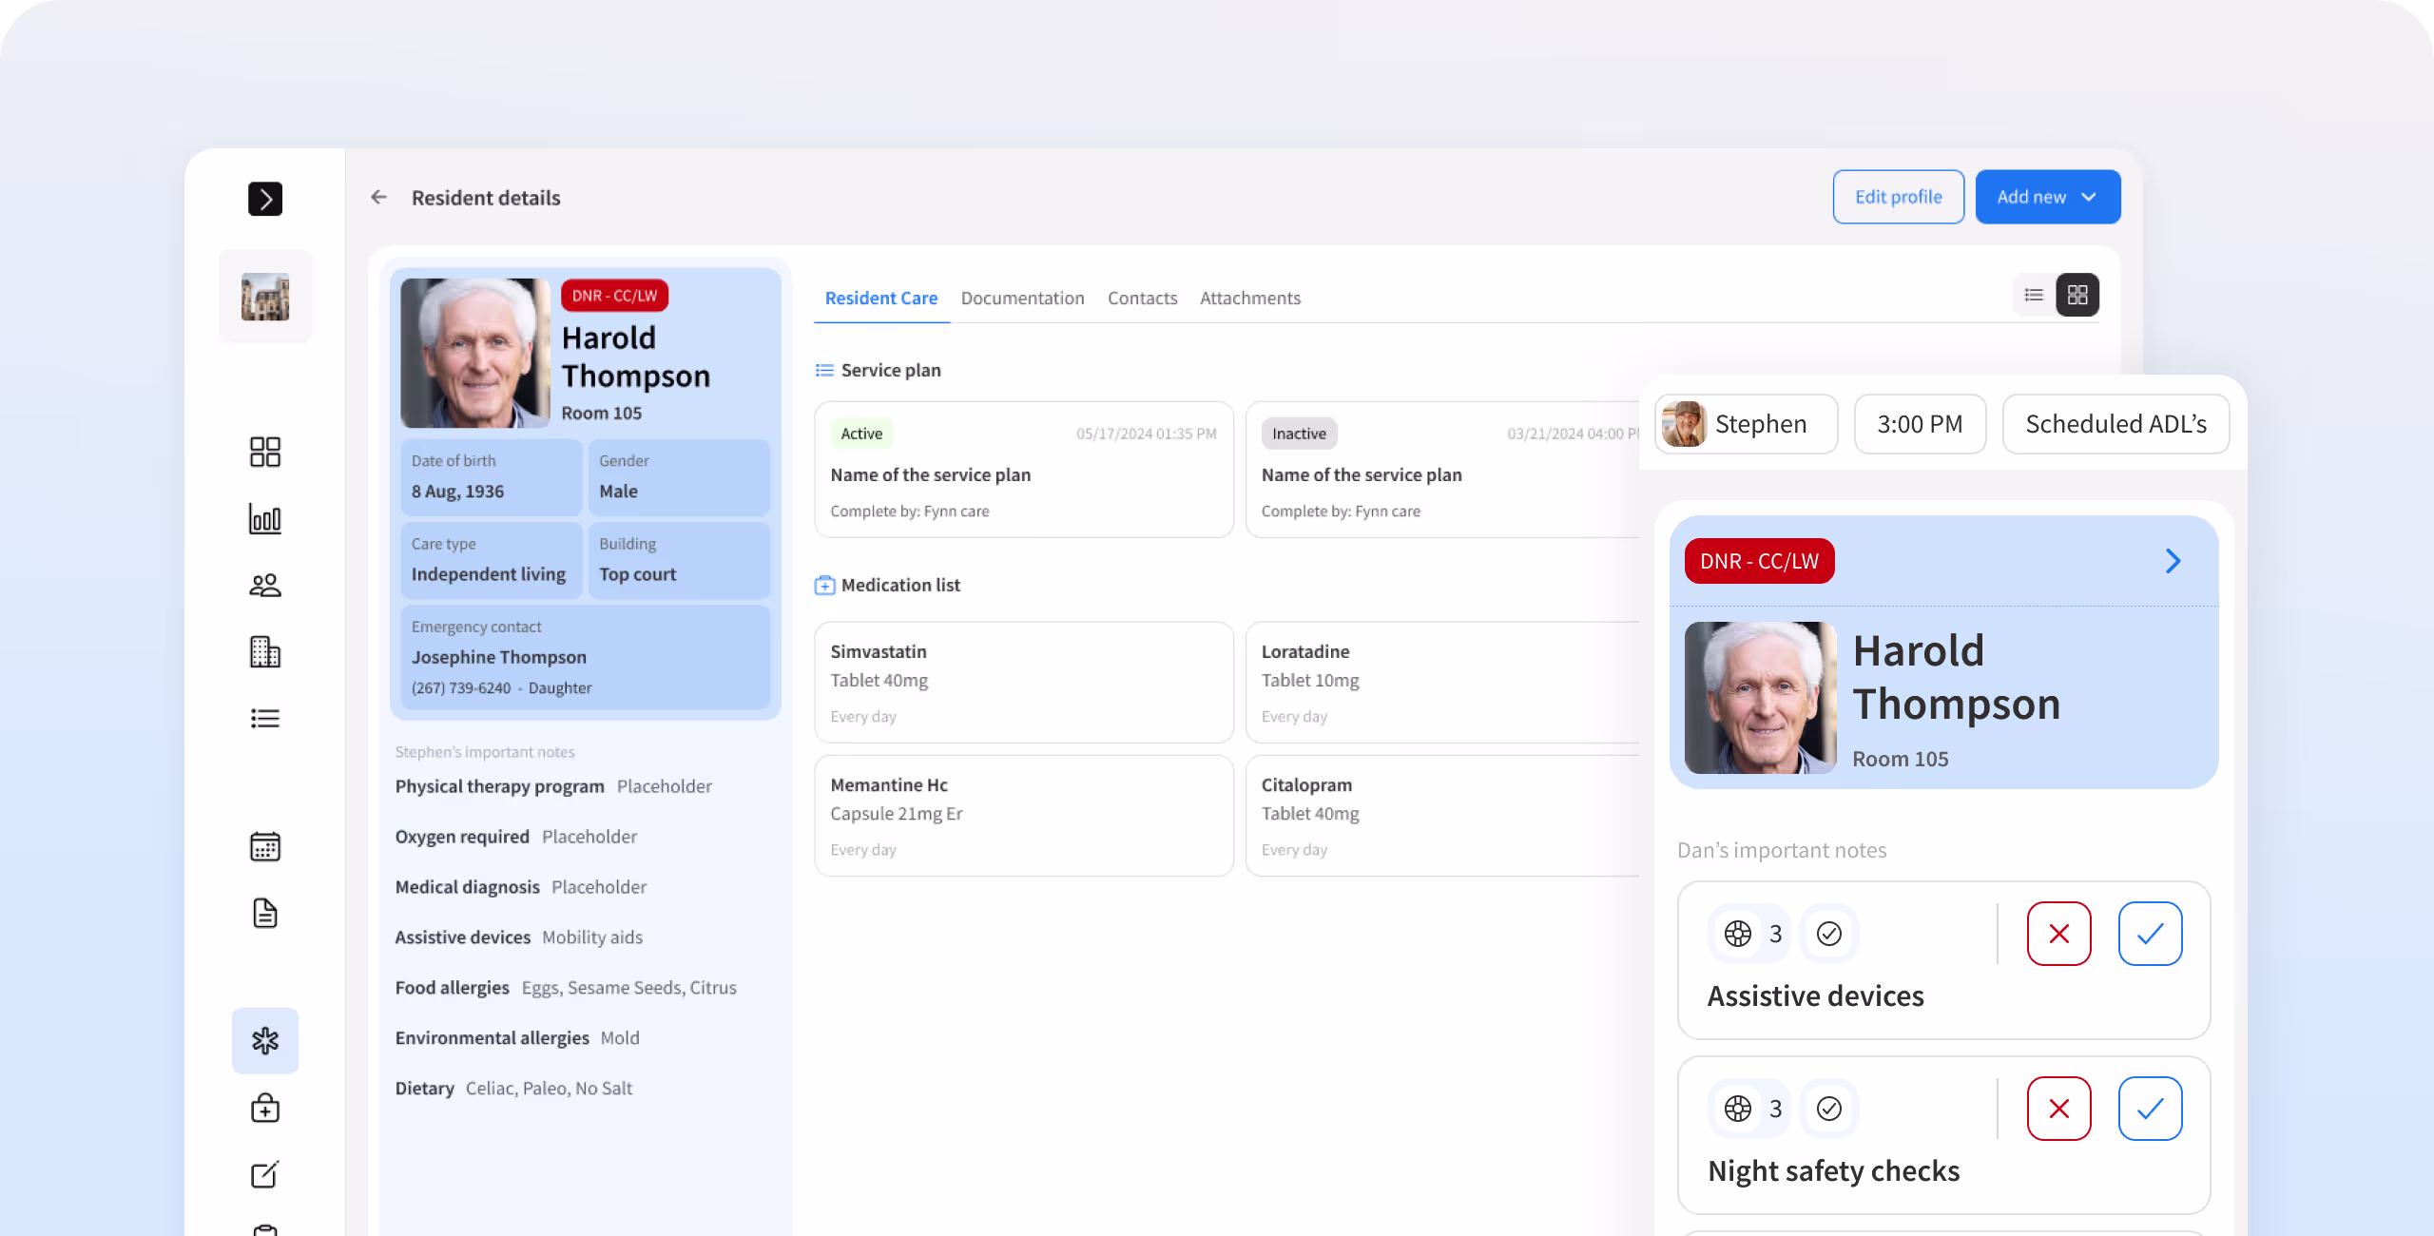Viewport: 2434px width, 1236px height.
Task: Open the residents people icon
Action: point(265,586)
